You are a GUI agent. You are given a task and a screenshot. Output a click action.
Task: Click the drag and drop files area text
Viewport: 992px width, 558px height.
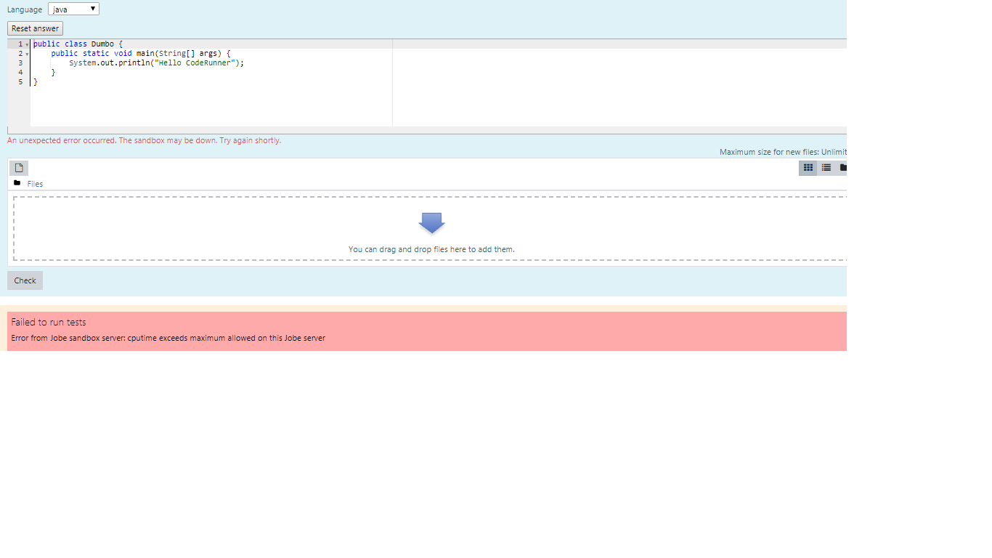[x=431, y=249]
